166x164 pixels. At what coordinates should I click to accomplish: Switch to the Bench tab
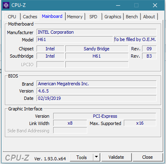click(x=132, y=17)
